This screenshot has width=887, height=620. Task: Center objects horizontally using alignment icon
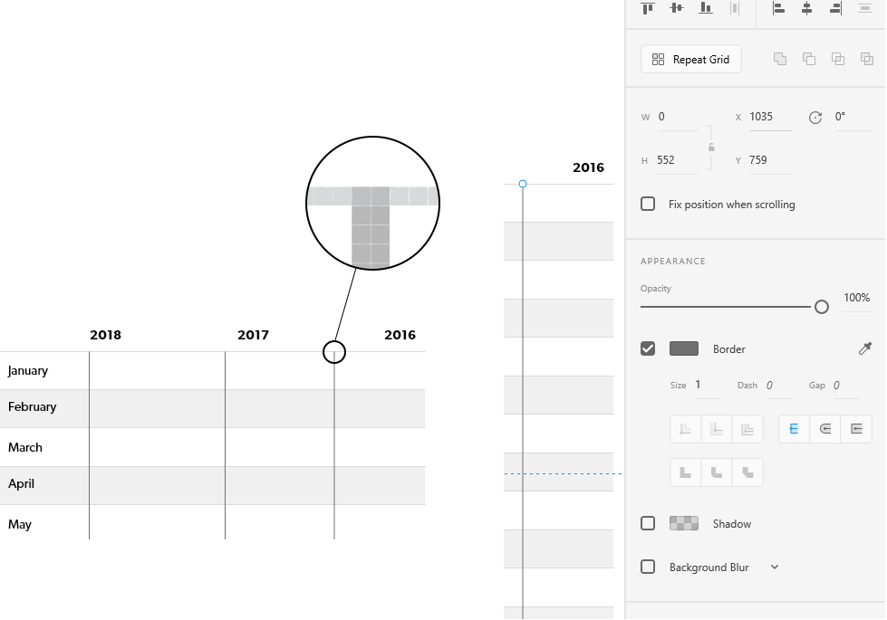(x=806, y=7)
